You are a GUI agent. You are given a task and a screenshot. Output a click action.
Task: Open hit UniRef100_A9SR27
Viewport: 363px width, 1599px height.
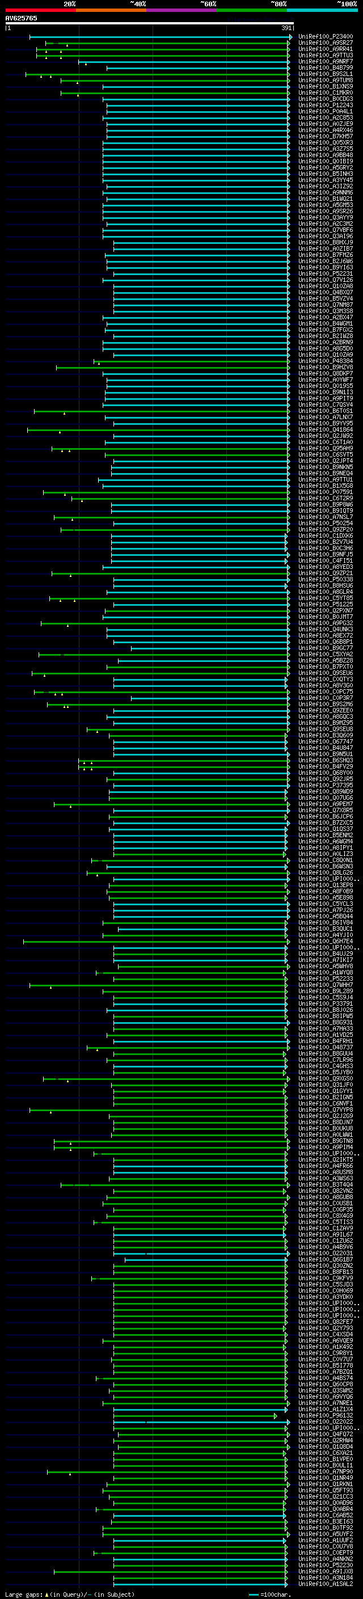pos(325,44)
